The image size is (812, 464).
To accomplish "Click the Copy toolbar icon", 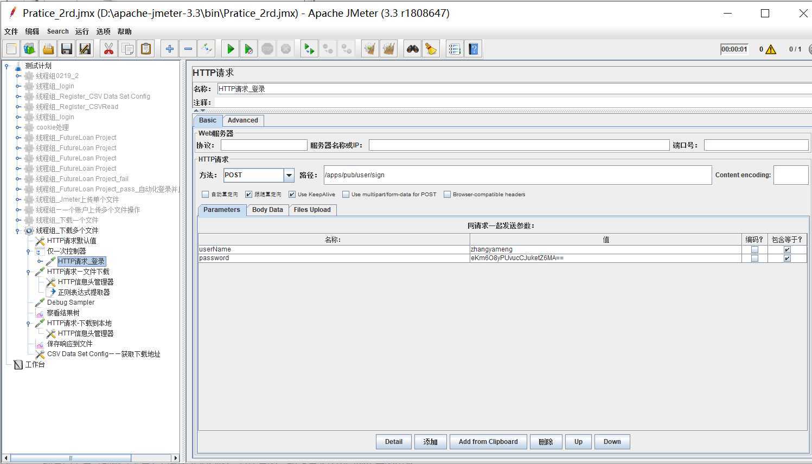I will [127, 49].
